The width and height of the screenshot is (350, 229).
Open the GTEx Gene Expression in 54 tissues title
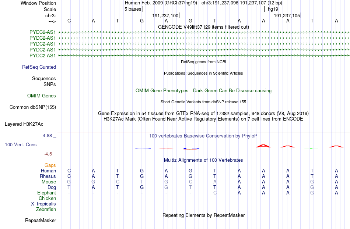(203, 113)
